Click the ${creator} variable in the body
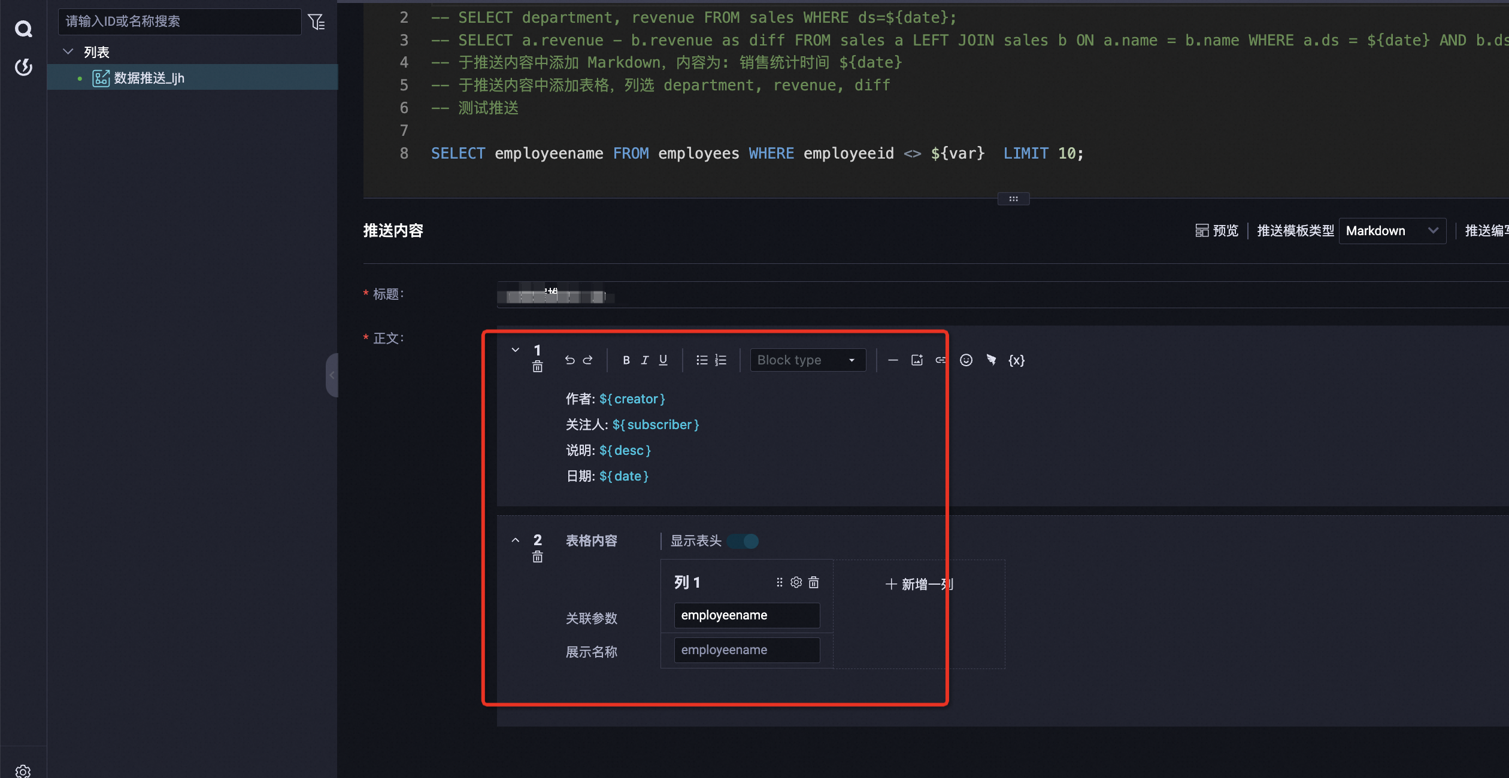This screenshot has width=1509, height=778. click(632, 399)
